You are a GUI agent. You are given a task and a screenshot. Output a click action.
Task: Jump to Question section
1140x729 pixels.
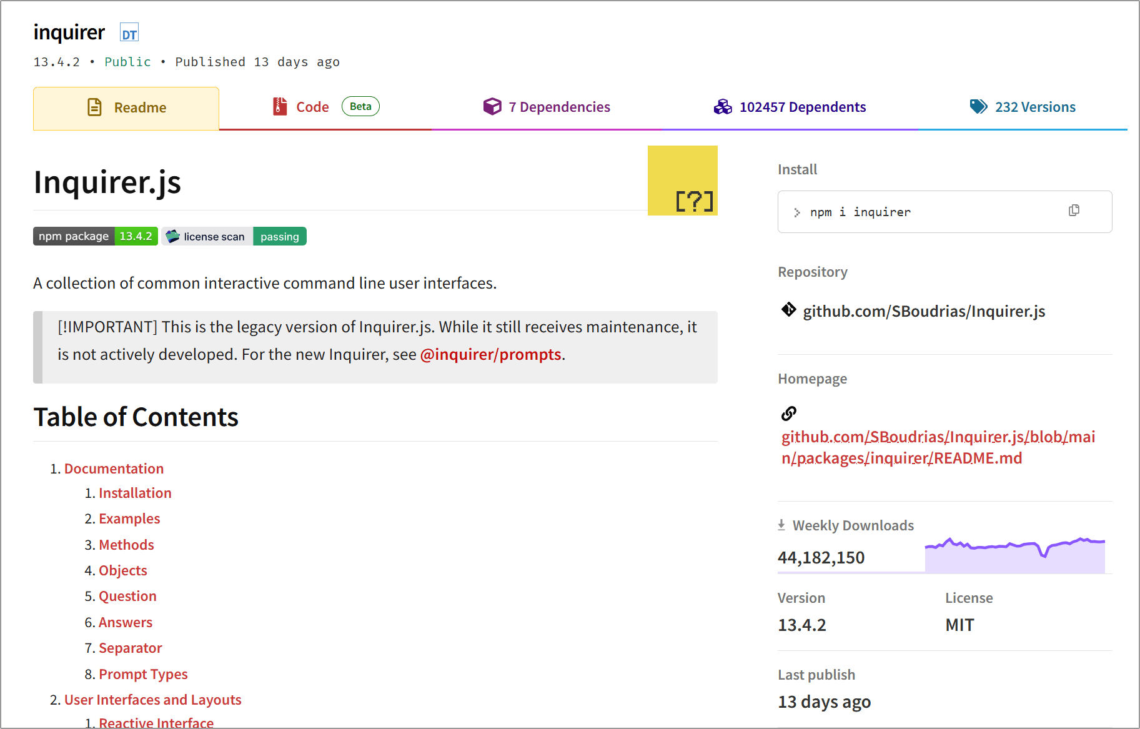[127, 596]
